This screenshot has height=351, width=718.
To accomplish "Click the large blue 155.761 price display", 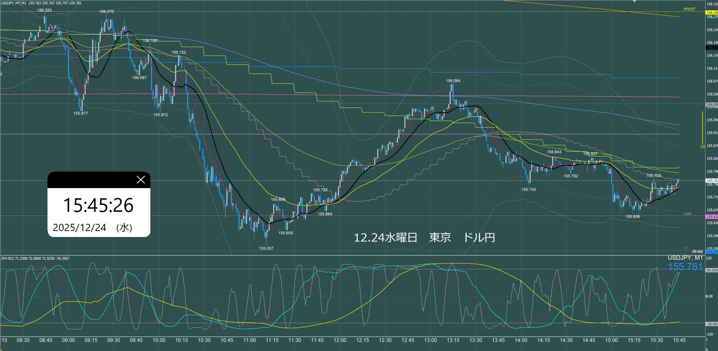I will pyautogui.click(x=685, y=267).
